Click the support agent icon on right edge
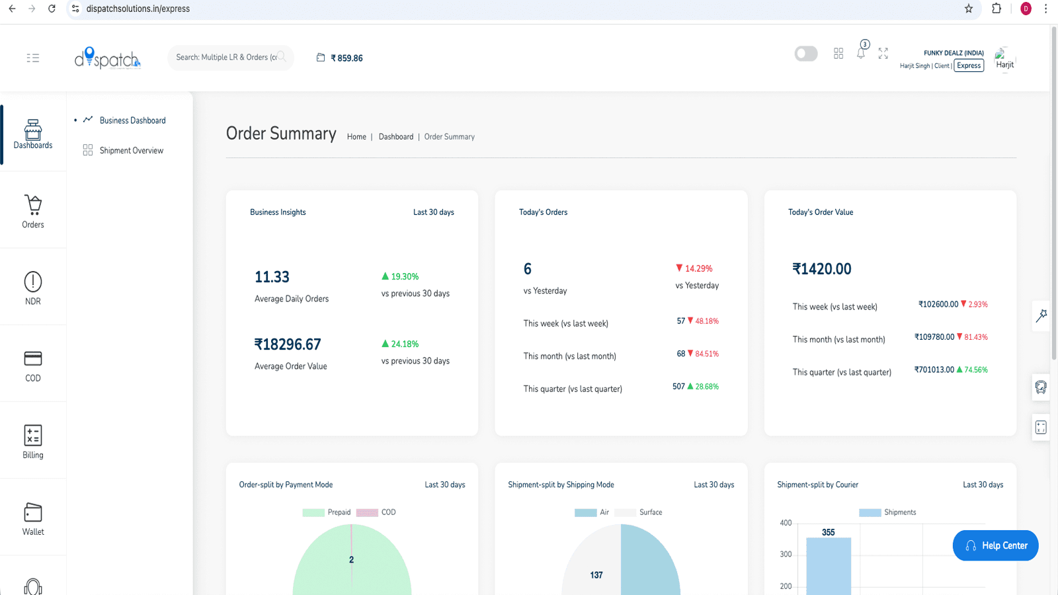Image resolution: width=1058 pixels, height=595 pixels. [x=1041, y=387]
